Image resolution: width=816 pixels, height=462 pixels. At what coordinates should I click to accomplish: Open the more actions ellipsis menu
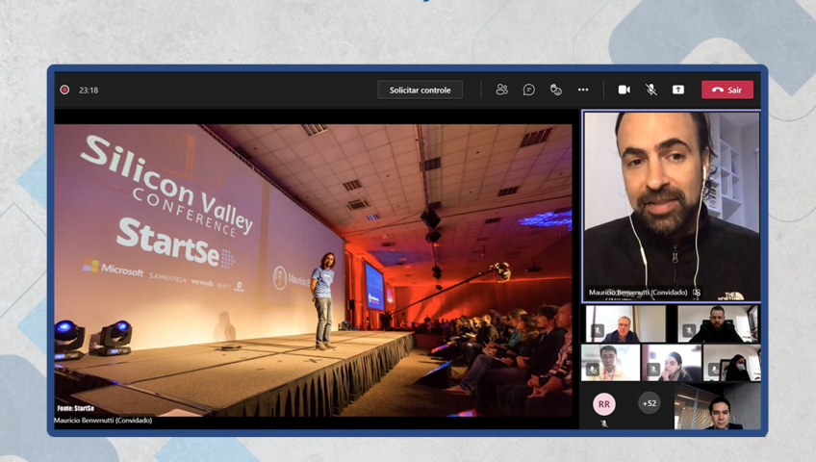click(583, 90)
